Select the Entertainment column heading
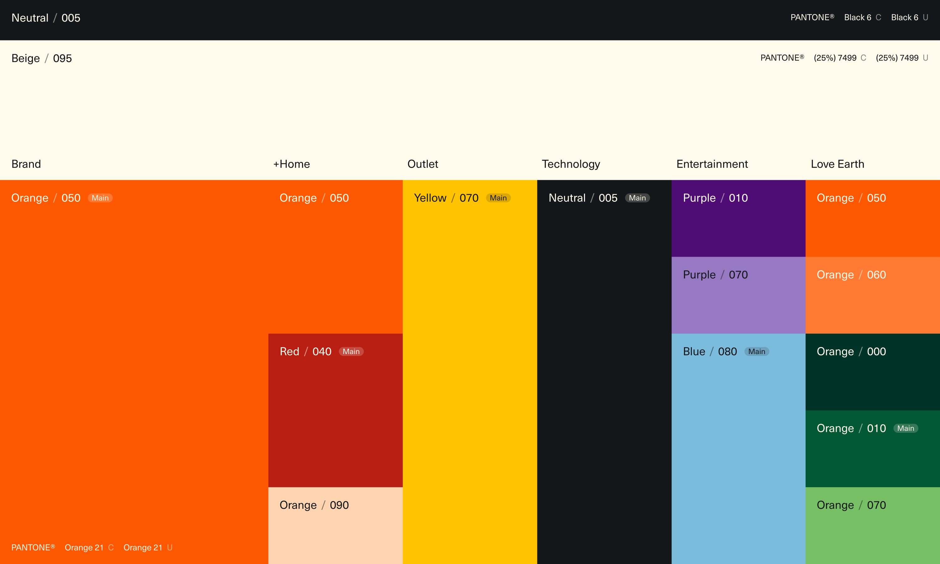Screen dimensions: 940x564 [712, 164]
